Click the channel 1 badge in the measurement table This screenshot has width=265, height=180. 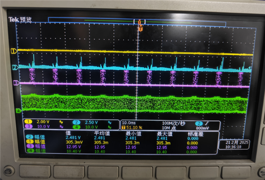(x=29, y=142)
